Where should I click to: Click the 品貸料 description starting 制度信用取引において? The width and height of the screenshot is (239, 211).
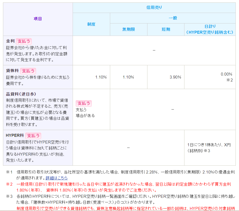38,112
